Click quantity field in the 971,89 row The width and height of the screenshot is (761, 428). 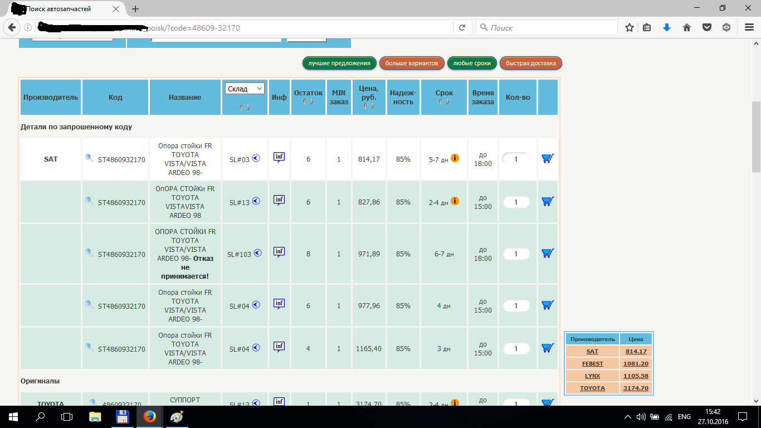pos(516,254)
